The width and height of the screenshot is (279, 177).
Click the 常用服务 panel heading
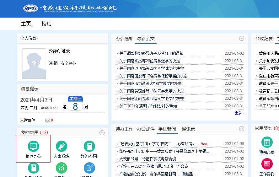(x=263, y=128)
